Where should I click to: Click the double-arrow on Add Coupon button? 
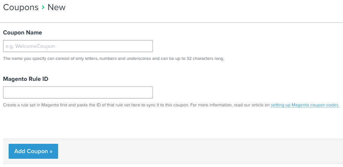click(x=51, y=151)
